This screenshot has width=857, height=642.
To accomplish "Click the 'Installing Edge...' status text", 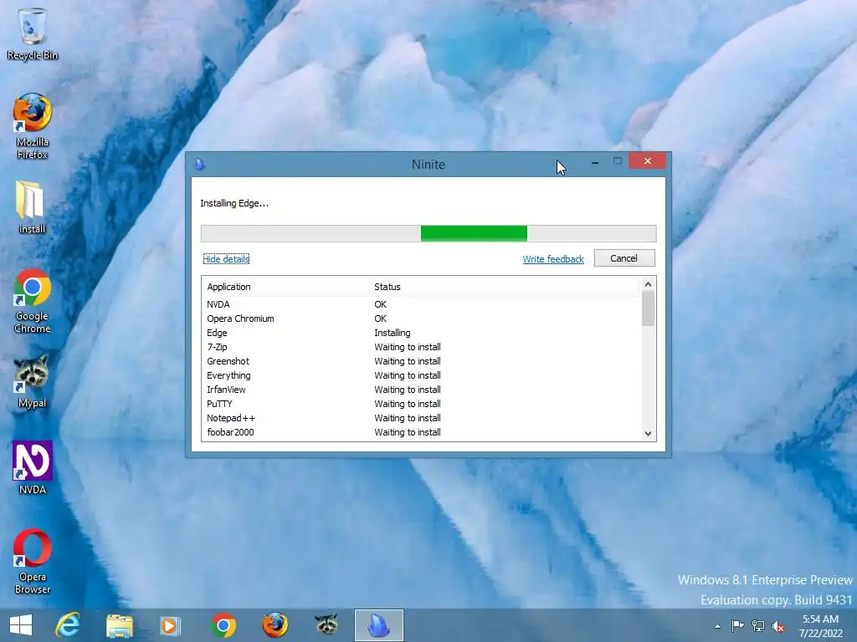I will [234, 203].
